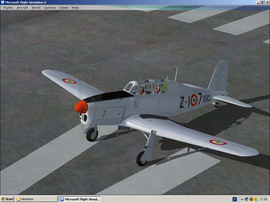Expand hidden system tray icons chevron
The image size is (270, 203).
pyautogui.click(x=242, y=199)
